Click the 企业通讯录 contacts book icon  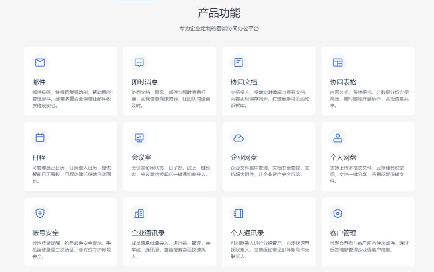click(139, 213)
